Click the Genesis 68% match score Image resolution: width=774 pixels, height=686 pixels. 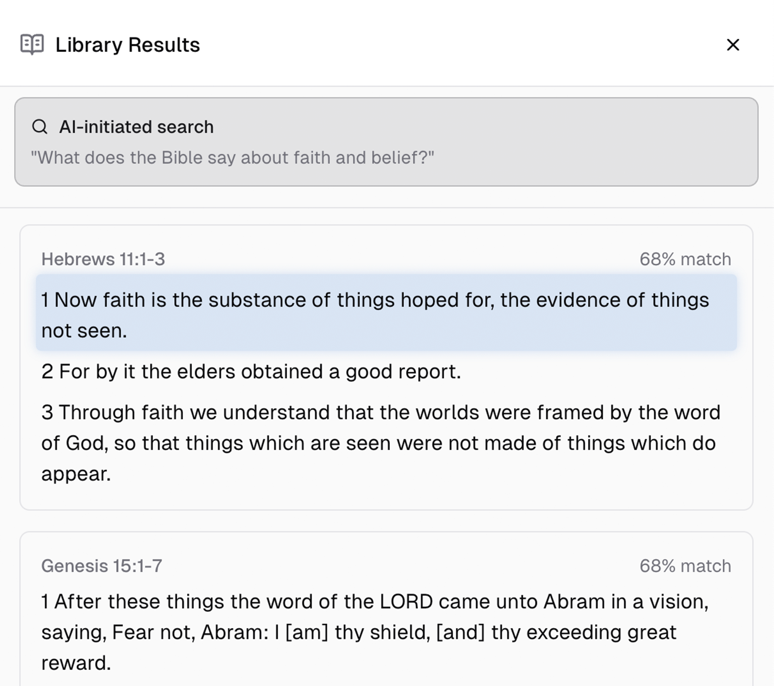pos(685,566)
